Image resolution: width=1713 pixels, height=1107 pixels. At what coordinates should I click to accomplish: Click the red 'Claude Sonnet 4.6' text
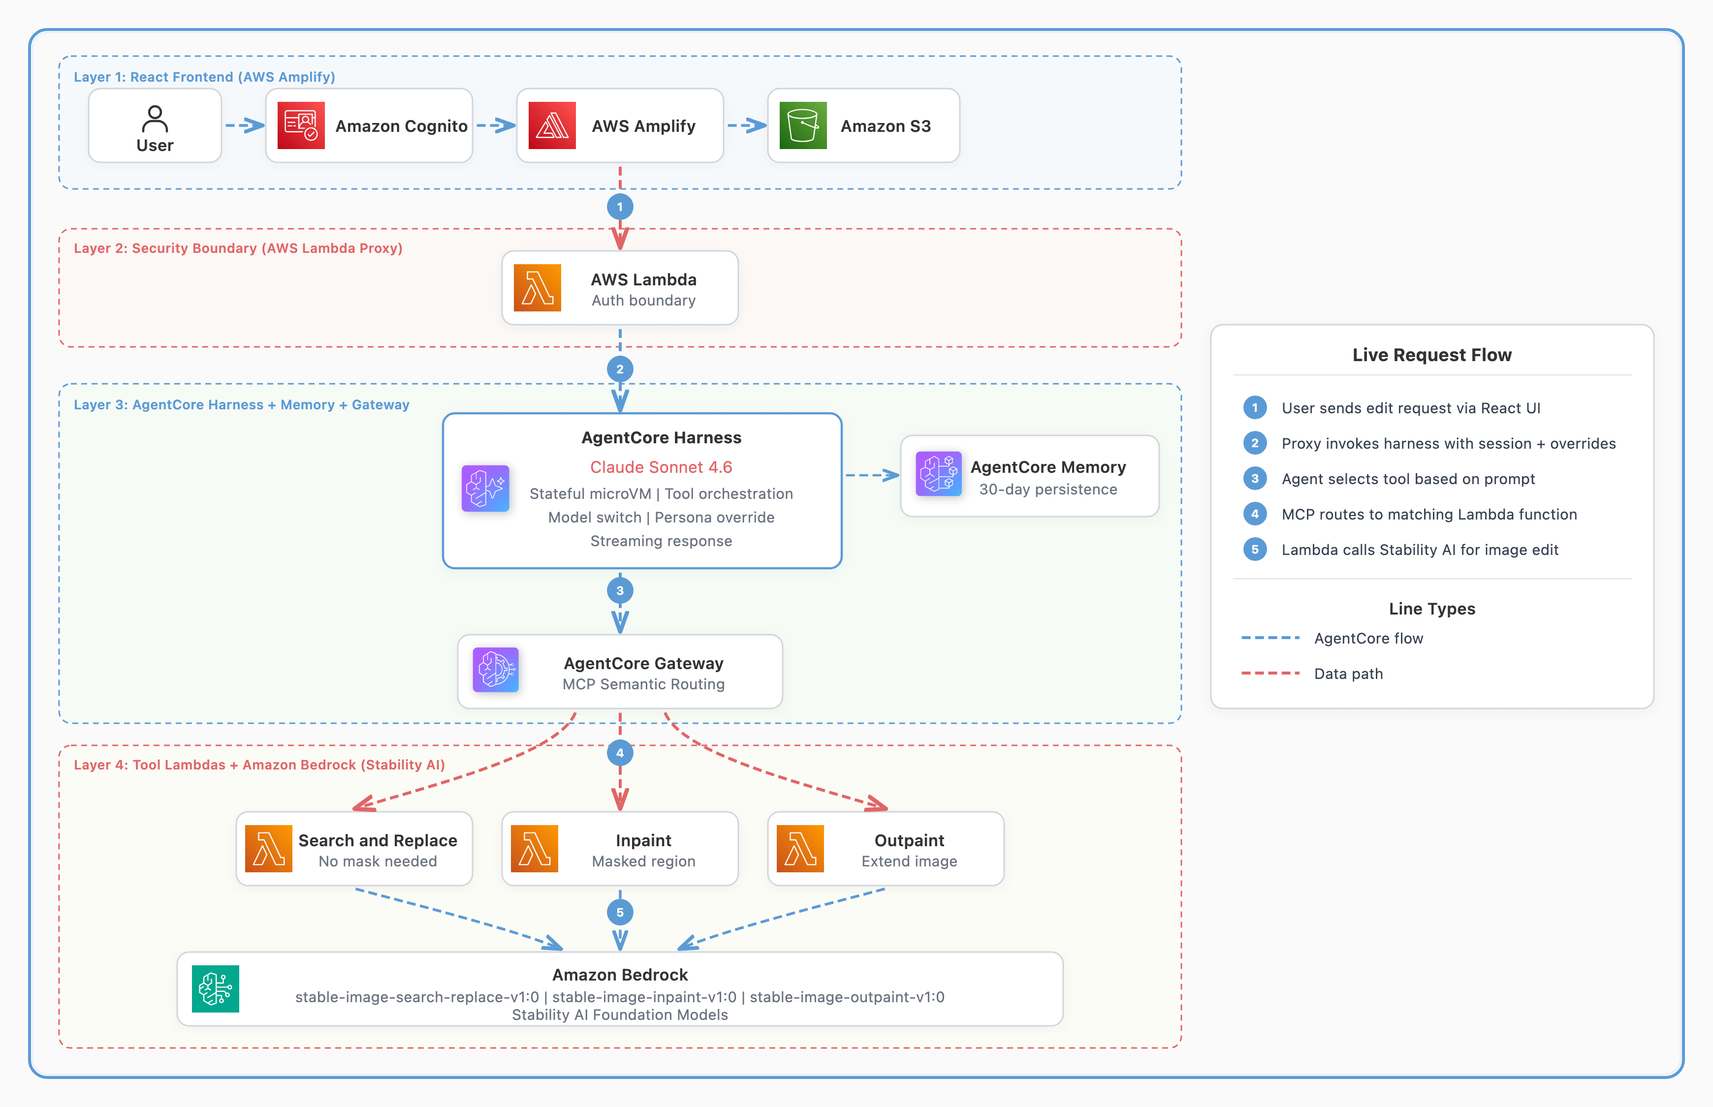point(661,466)
